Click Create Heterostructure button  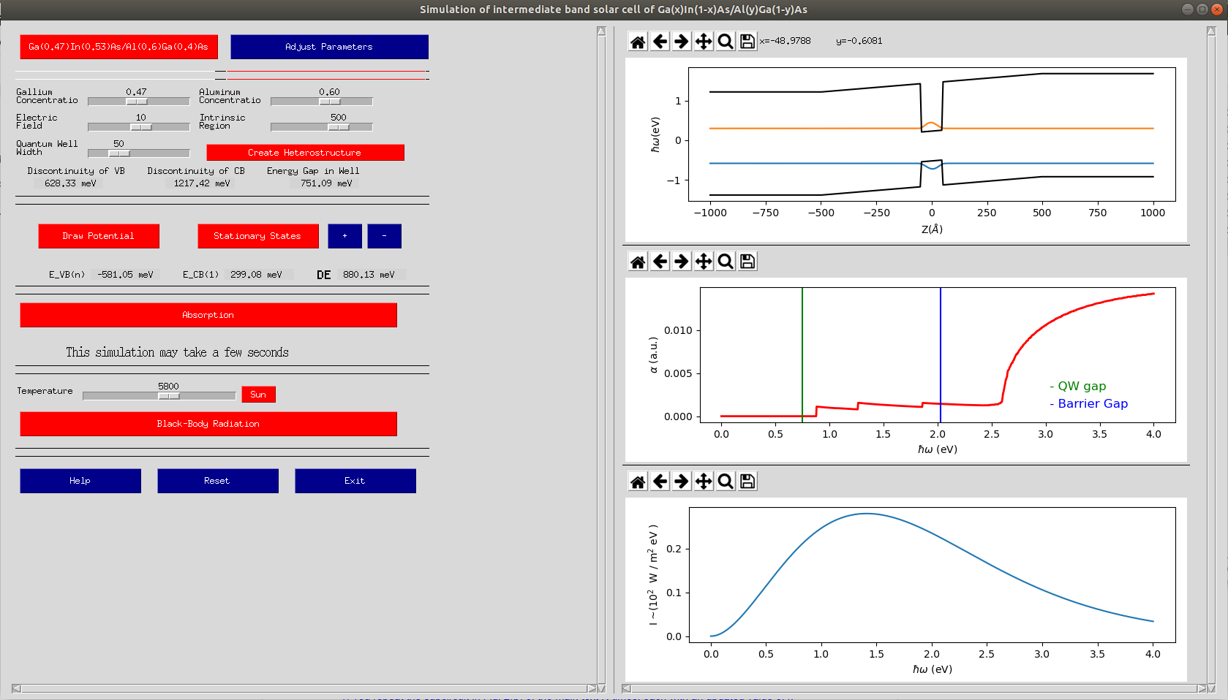point(305,153)
